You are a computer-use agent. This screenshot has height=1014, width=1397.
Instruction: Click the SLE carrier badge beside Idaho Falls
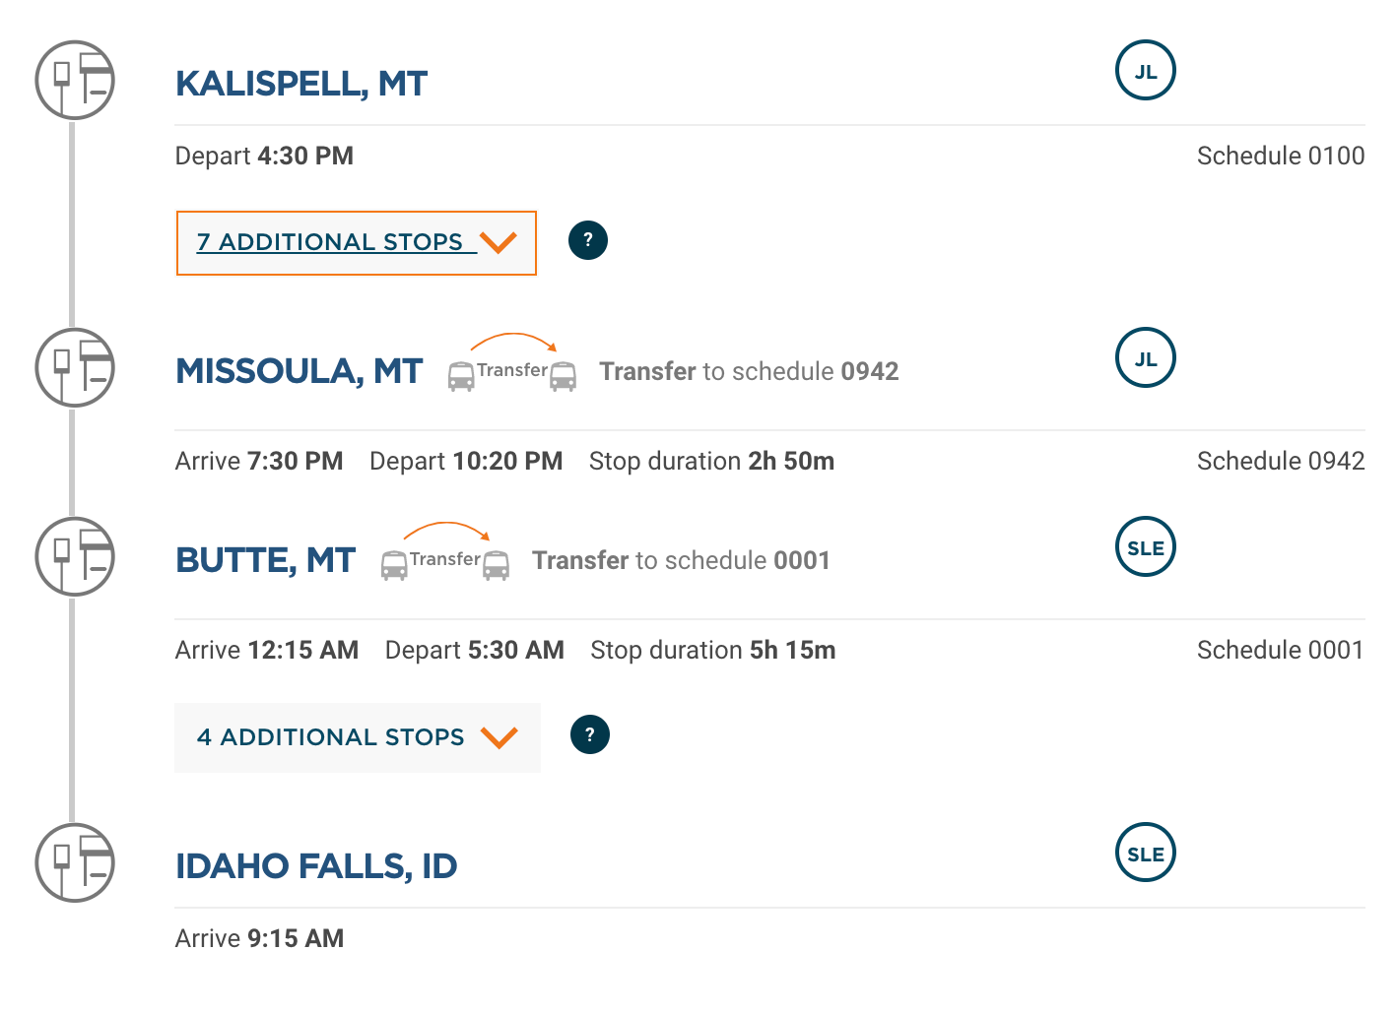(1146, 854)
